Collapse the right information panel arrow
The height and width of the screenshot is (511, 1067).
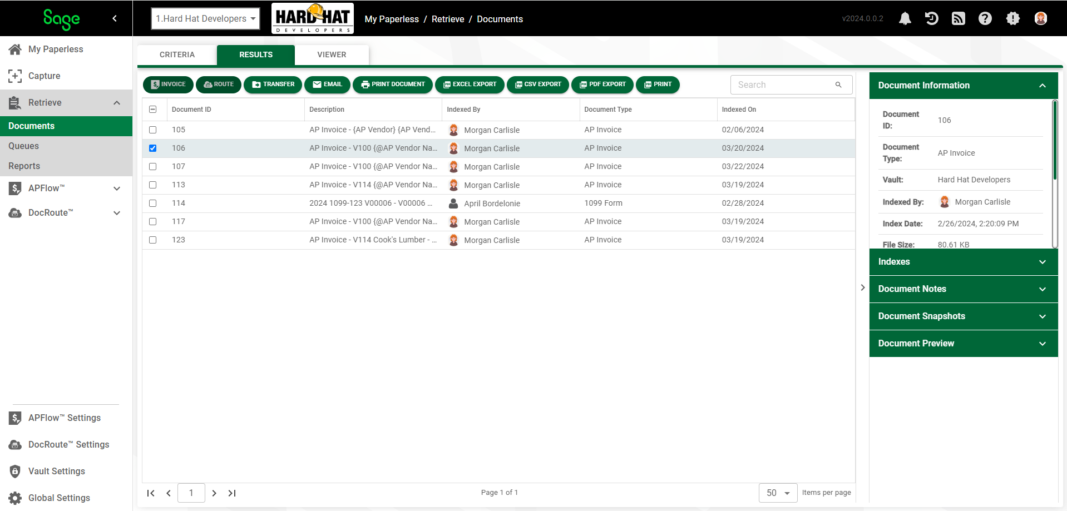tap(863, 287)
